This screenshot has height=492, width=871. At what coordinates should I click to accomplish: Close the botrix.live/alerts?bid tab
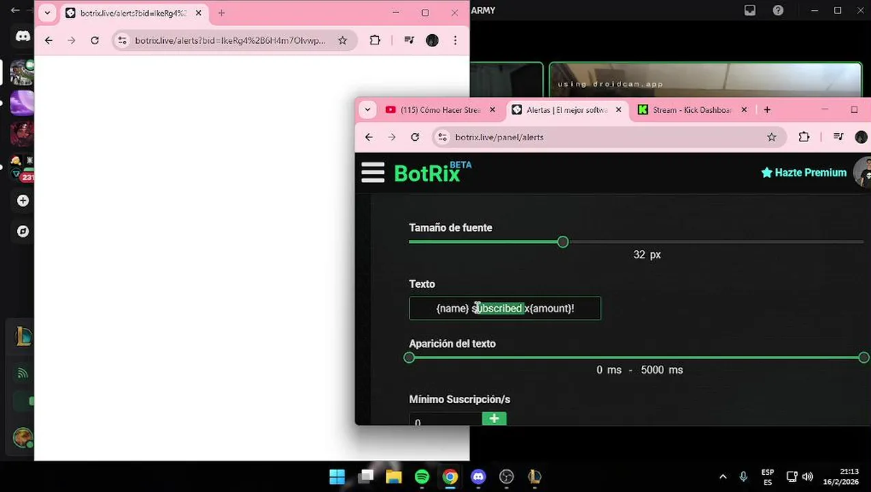[199, 13]
